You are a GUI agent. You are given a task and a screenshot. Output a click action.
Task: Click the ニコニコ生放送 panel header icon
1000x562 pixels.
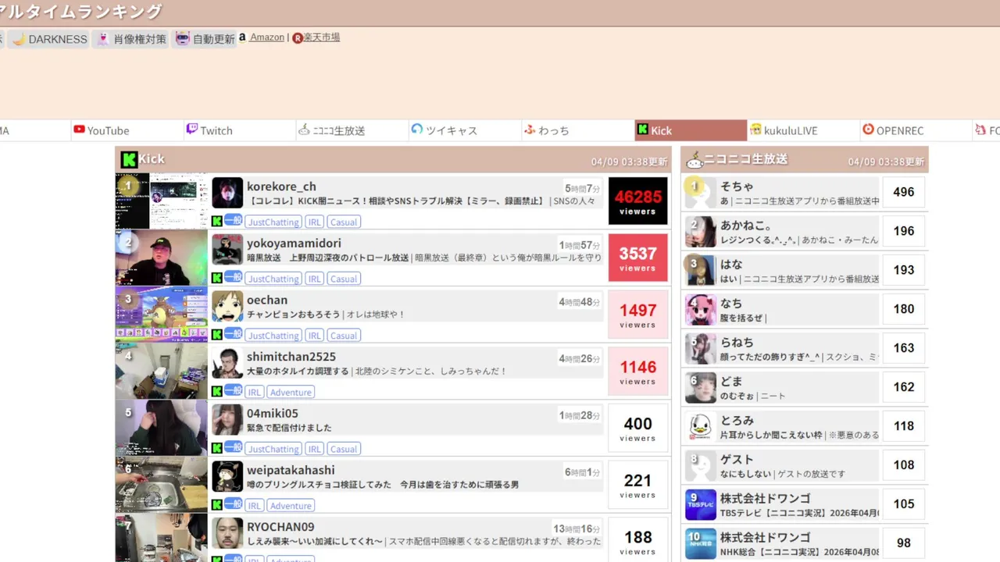[694, 160]
